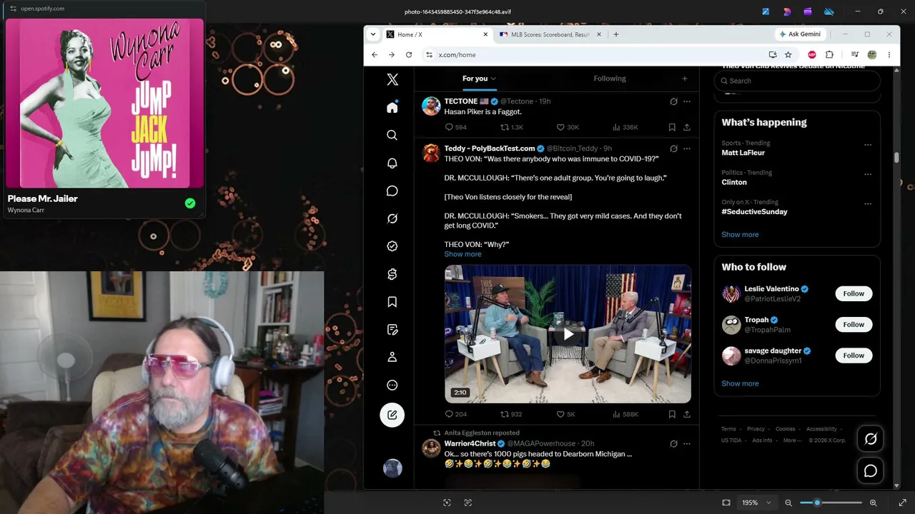
Task: Open the floating messages chat button
Action: pos(871,470)
